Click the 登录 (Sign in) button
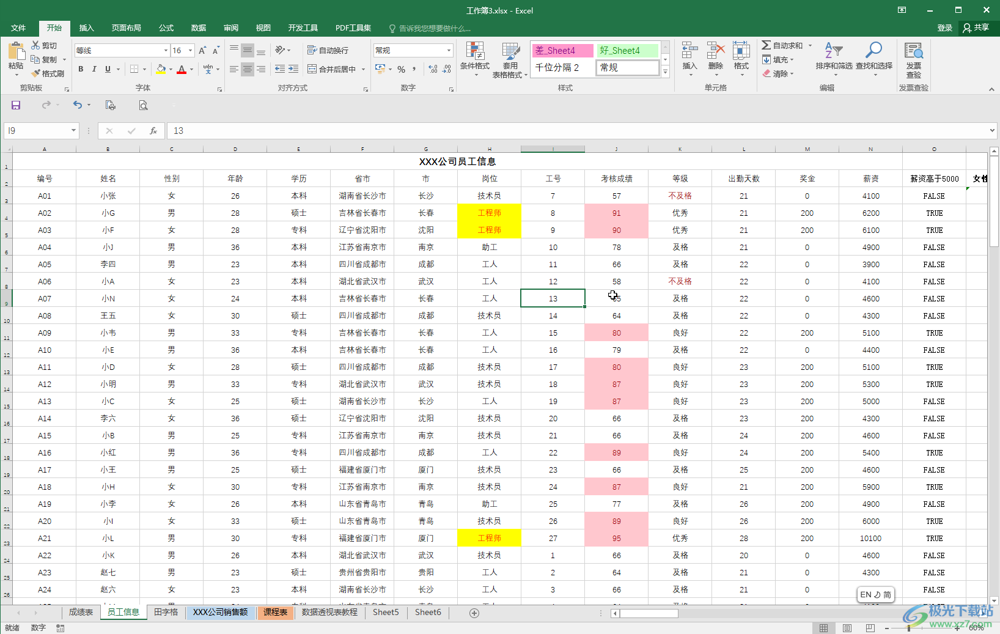1000x634 pixels. point(945,28)
